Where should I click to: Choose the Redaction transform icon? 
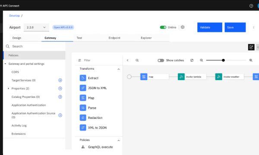point(83,118)
